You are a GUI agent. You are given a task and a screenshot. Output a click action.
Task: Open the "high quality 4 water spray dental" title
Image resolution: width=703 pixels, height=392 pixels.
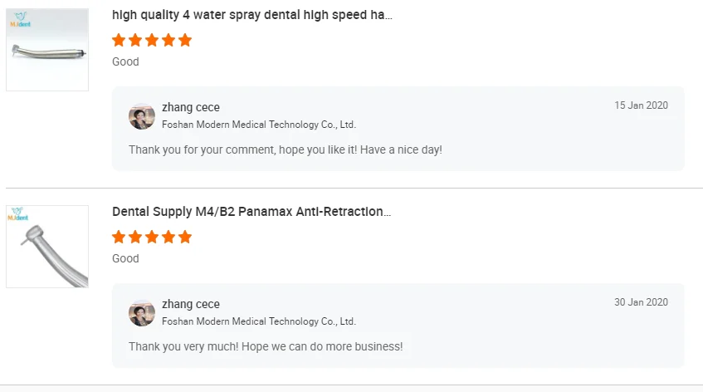[252, 15]
